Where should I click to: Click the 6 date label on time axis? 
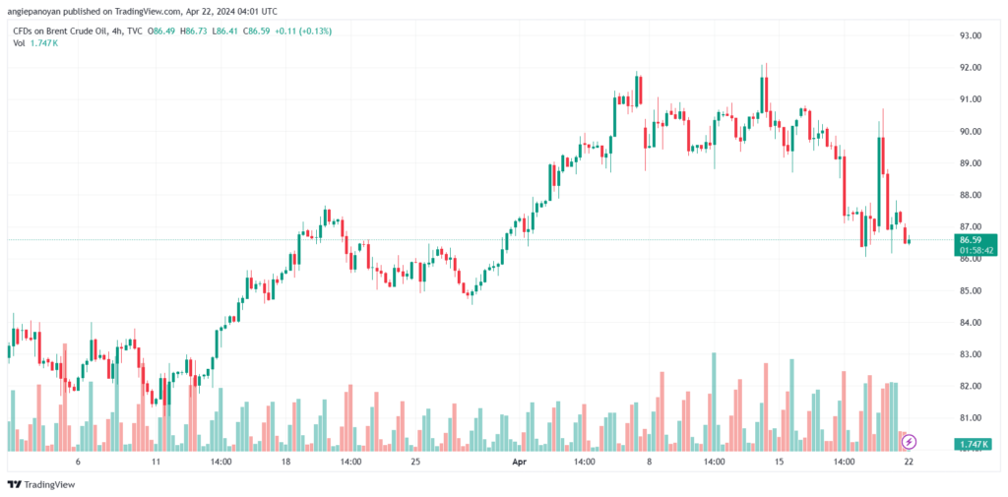[x=78, y=461]
